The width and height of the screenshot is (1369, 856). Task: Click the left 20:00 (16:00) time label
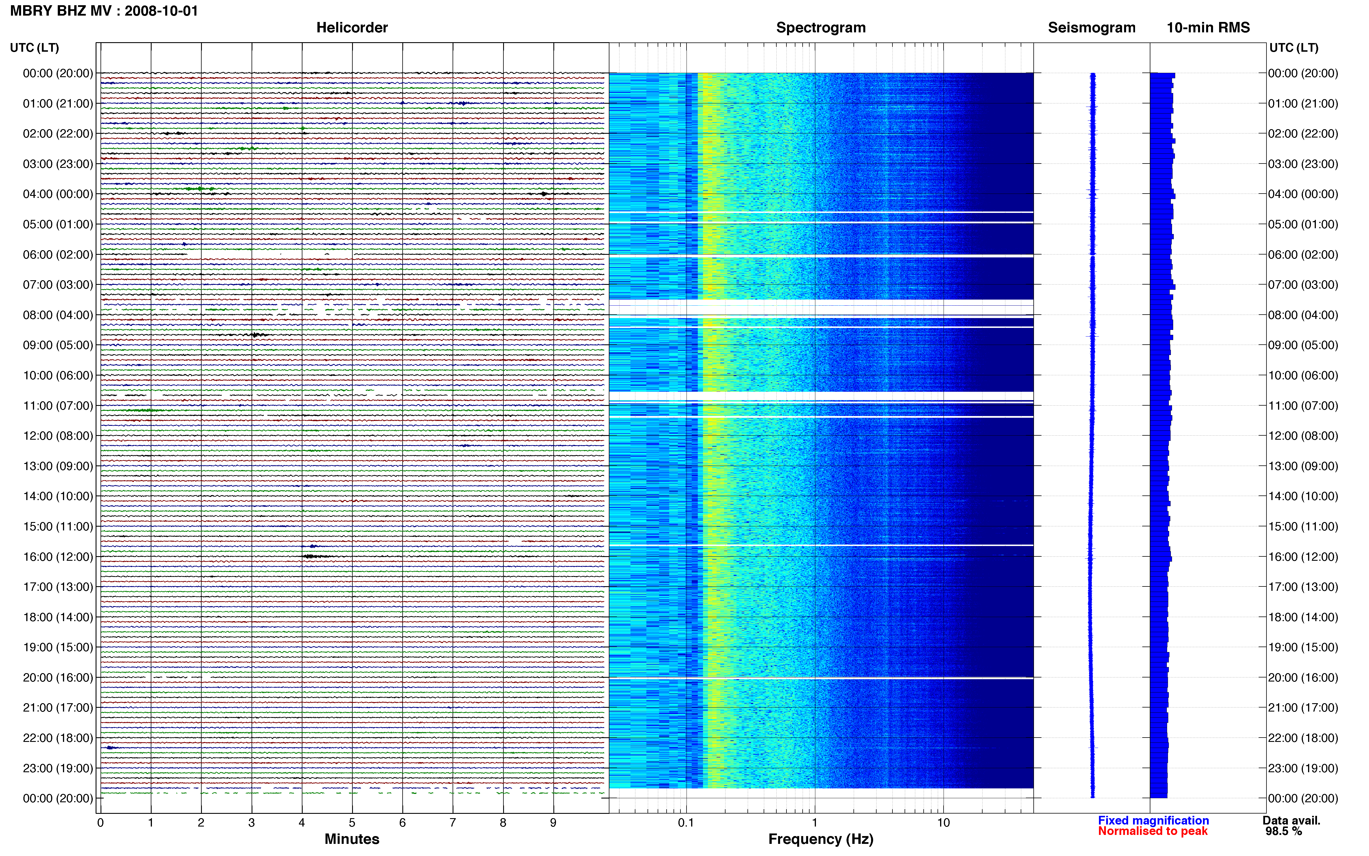pyautogui.click(x=58, y=678)
